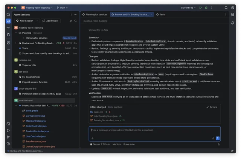Viewport: 241px width, 159px height.
Task: Open the Structure tool window icon
Action: tap(8, 43)
